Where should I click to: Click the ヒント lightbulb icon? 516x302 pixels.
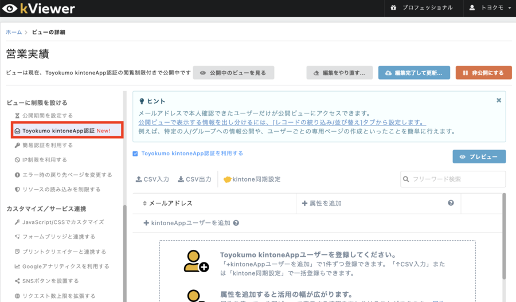tap(142, 101)
